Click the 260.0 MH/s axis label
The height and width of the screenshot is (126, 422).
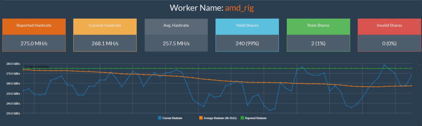(13, 83)
